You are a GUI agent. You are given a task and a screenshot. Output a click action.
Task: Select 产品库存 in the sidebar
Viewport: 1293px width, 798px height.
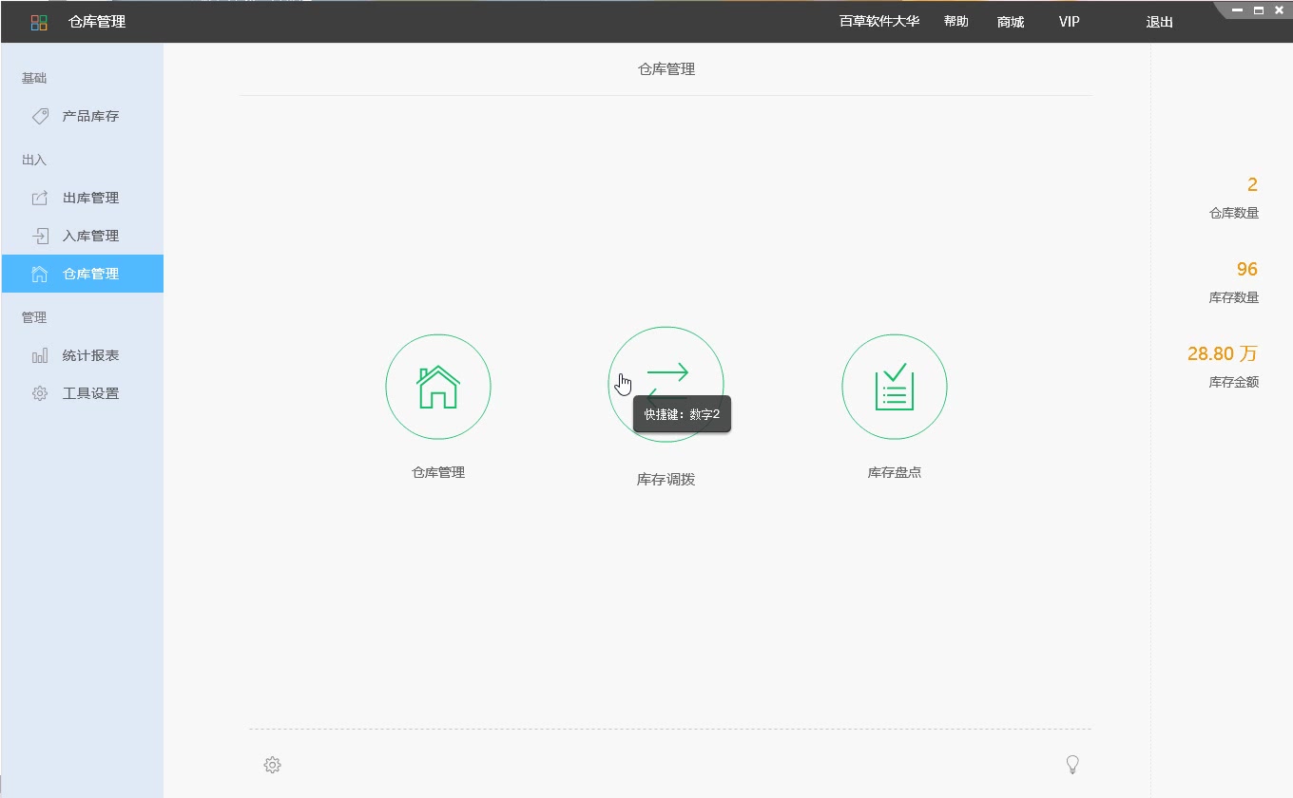82,116
